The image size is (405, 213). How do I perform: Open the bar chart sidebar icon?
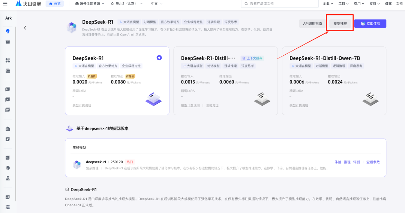pyautogui.click(x=8, y=197)
